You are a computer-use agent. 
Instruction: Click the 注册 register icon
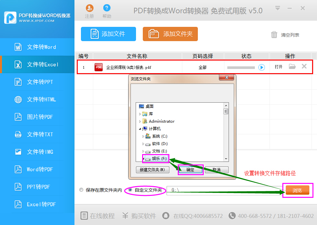point(89,8)
